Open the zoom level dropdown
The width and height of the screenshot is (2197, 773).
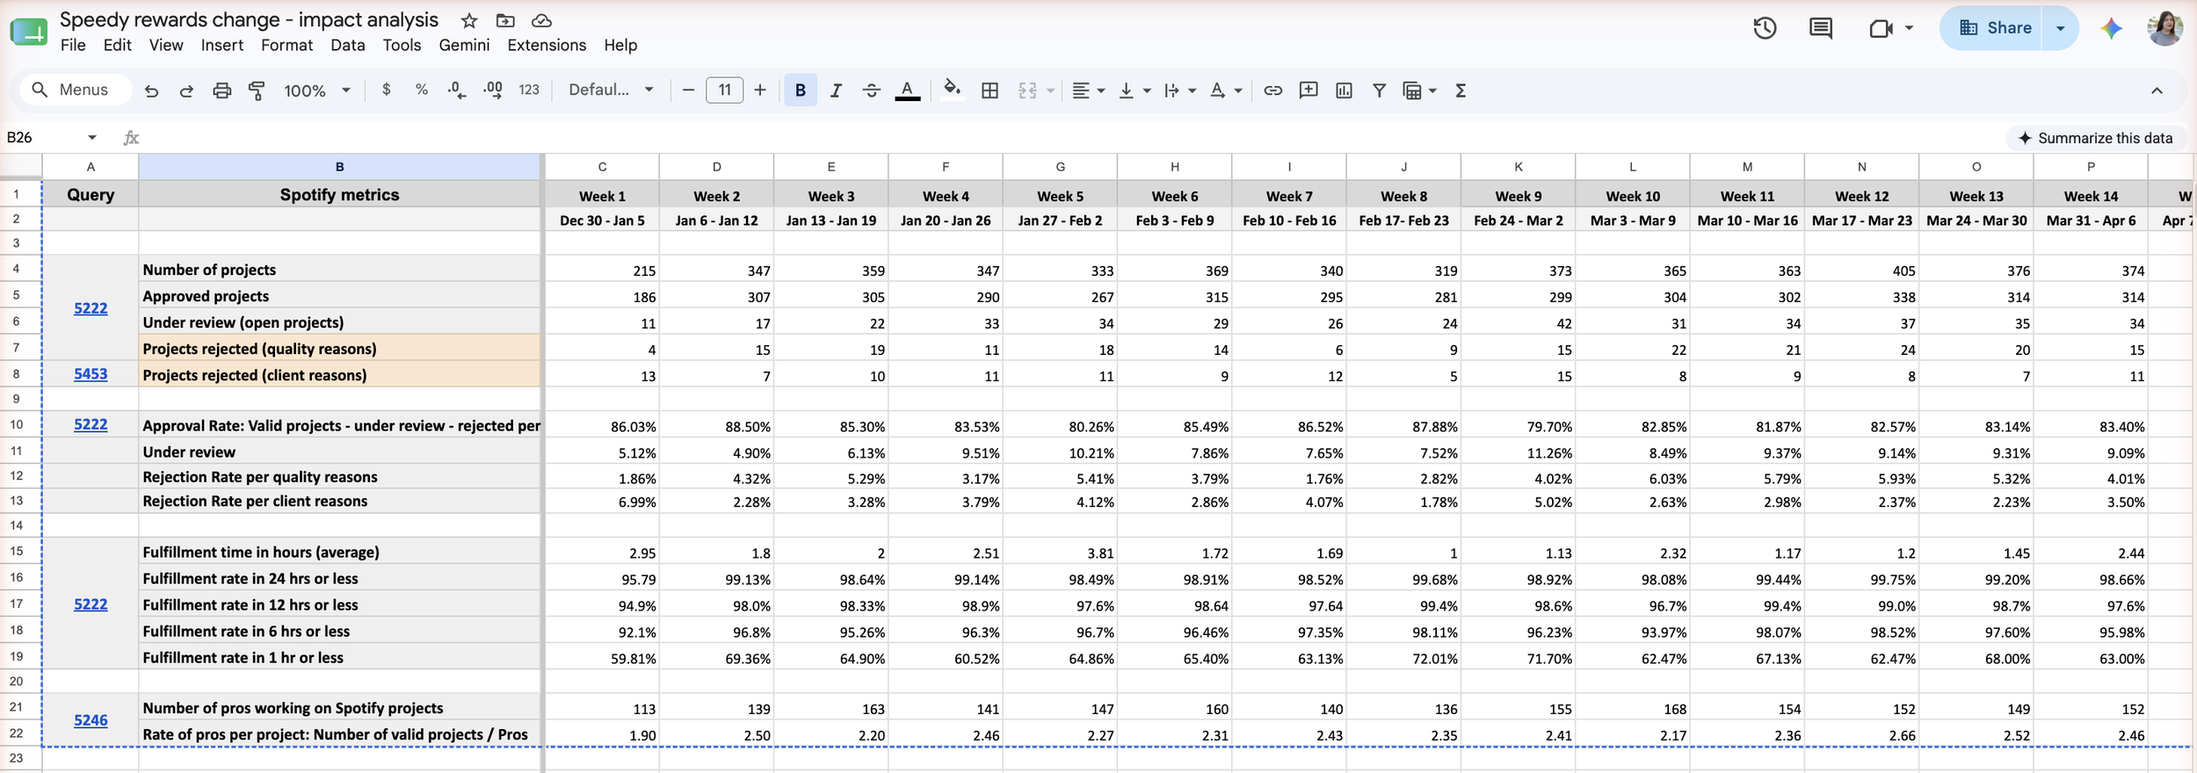click(317, 90)
